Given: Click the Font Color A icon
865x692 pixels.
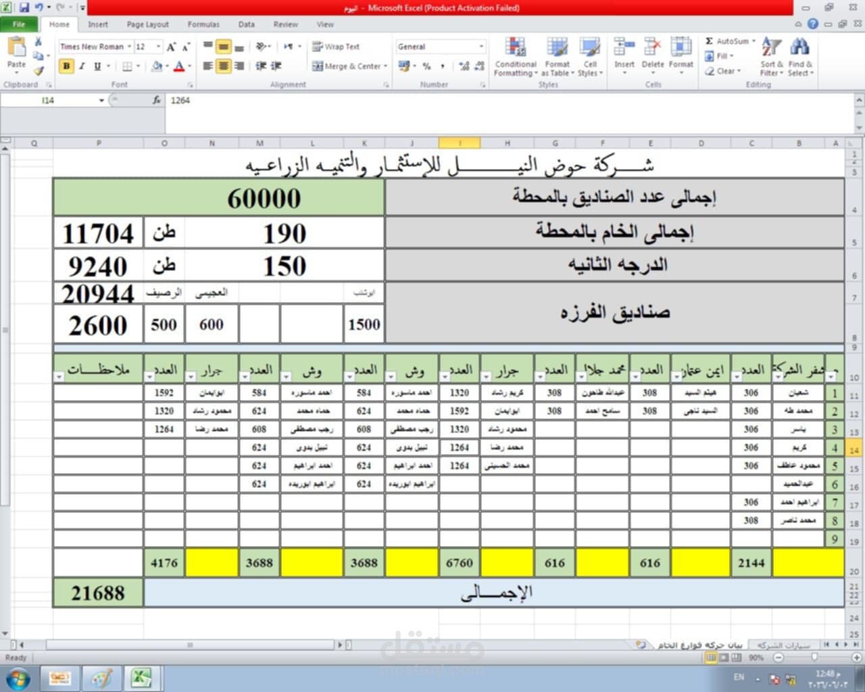Looking at the screenshot, I should [x=179, y=66].
